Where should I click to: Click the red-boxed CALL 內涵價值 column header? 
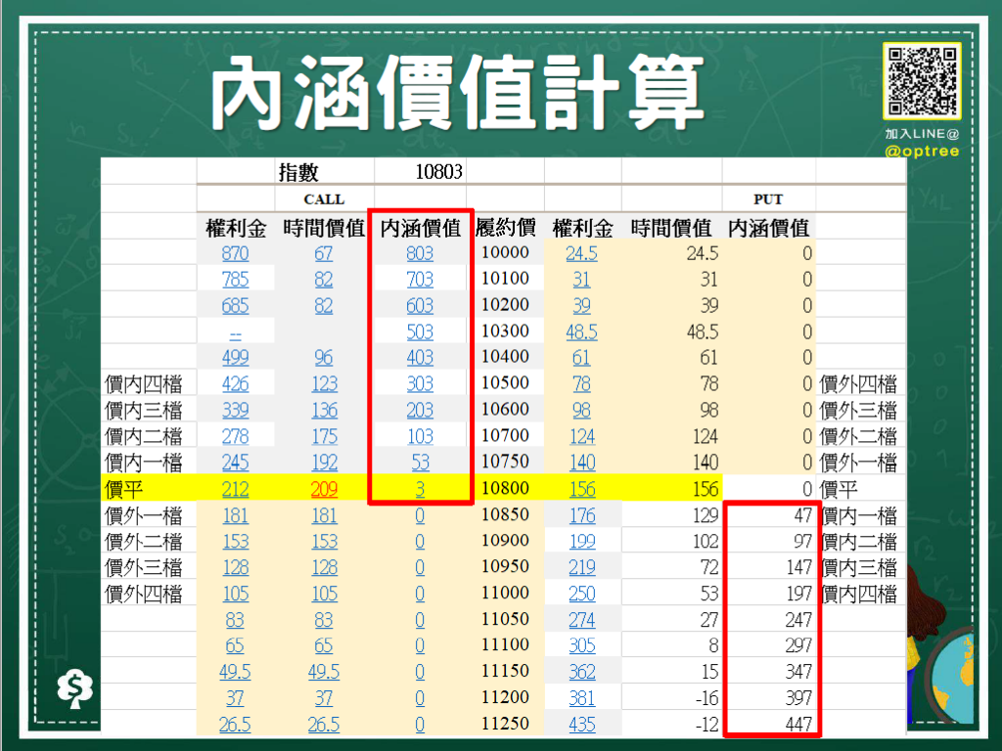coord(419,225)
